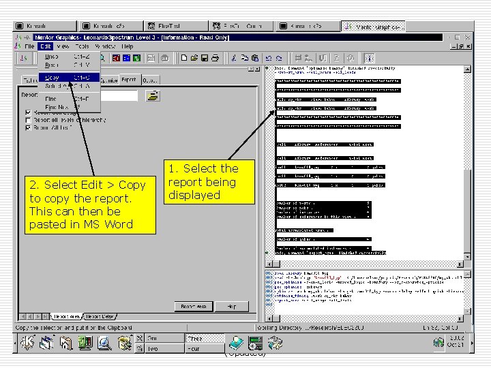Viewport: 491px width, 368px height.
Task: Open the View menu
Action: [x=63, y=46]
